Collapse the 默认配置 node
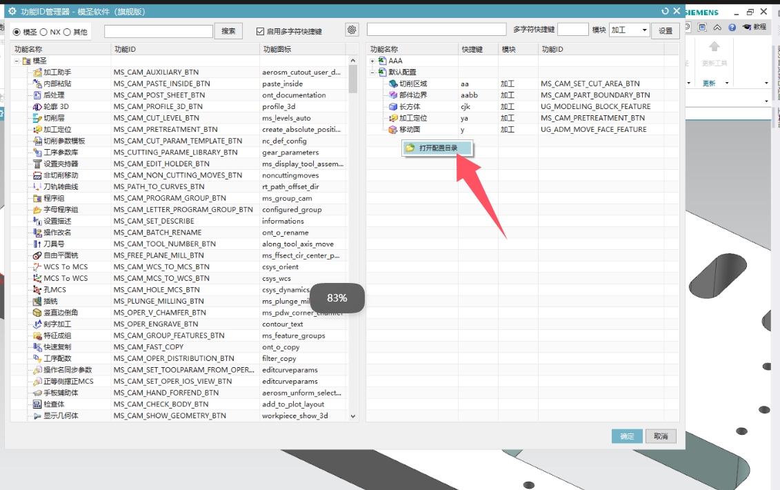 pos(372,72)
